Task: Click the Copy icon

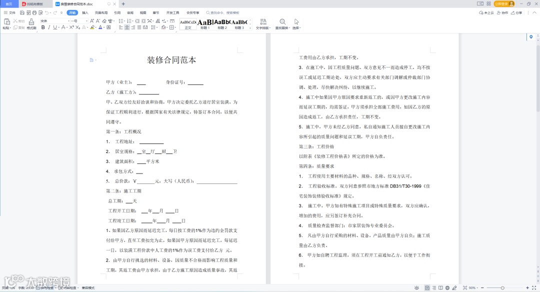Action: tap(15, 27)
